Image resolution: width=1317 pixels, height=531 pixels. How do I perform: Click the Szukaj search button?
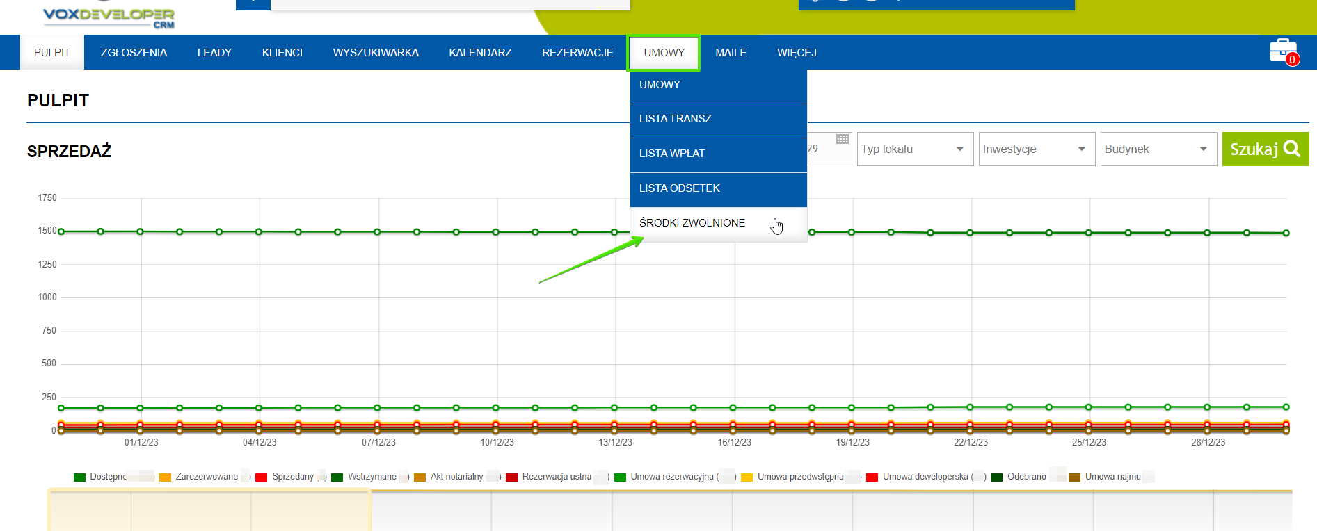tap(1266, 149)
